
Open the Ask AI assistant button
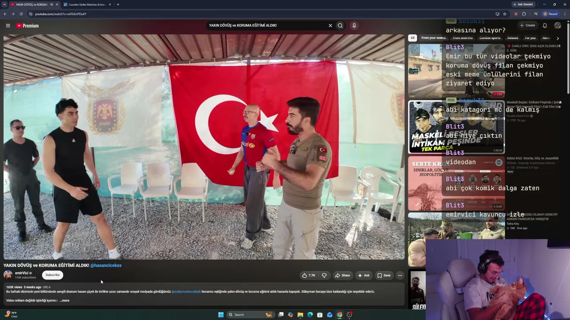coord(364,276)
